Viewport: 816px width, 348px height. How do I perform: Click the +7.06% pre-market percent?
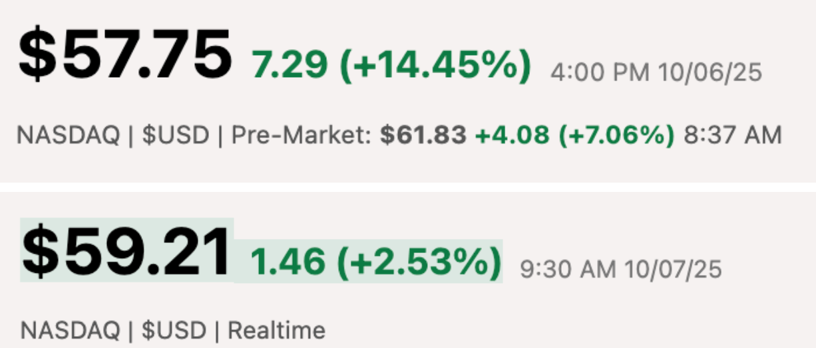(x=616, y=135)
